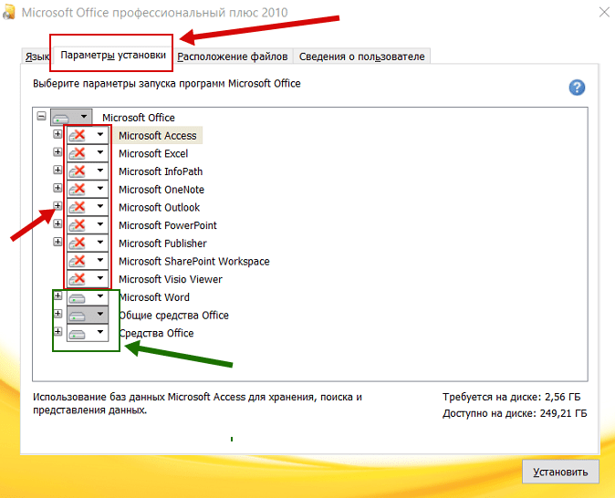This screenshot has height=498, width=615.
Task: Select the Microsoft InfoPath tree item
Action: tap(161, 171)
